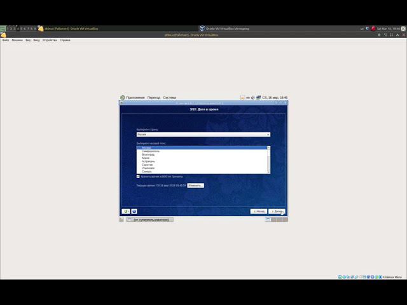Image resolution: width=407 pixels, height=305 pixels.
Task: Select the superuser window taskbar entry
Action: tap(150, 220)
